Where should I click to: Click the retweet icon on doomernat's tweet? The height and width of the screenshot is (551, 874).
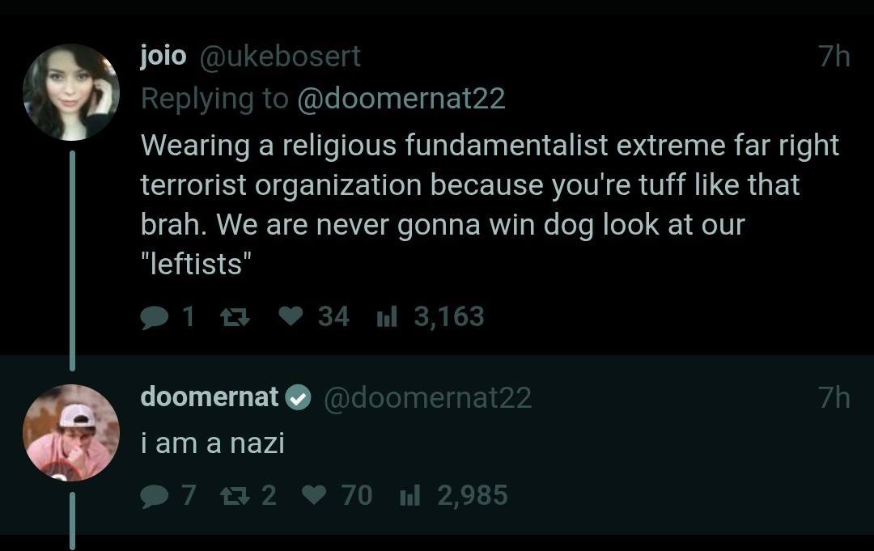click(236, 495)
